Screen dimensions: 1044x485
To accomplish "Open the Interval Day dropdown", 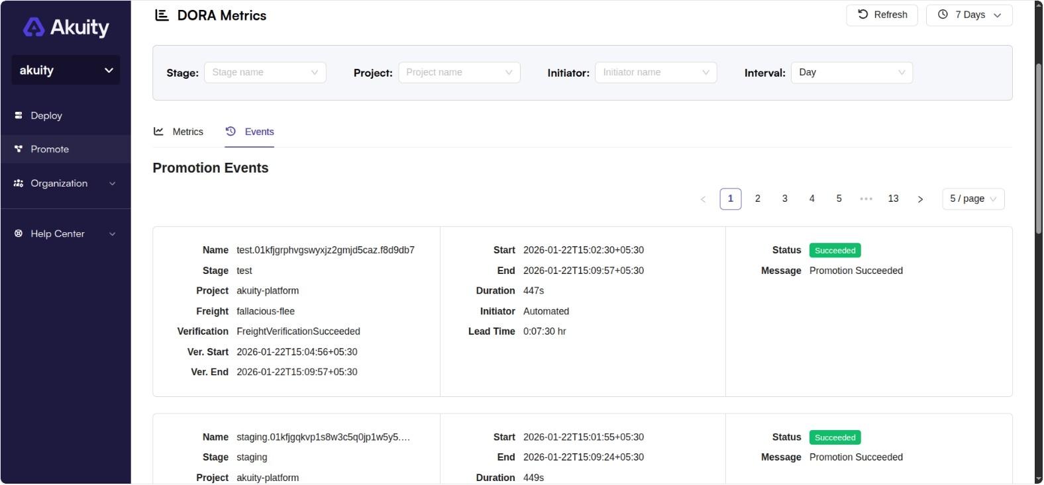I will point(852,72).
